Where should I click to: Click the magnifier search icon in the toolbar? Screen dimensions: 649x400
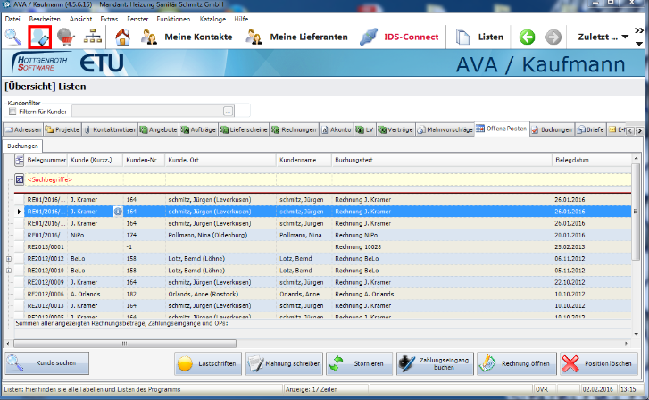(13, 37)
